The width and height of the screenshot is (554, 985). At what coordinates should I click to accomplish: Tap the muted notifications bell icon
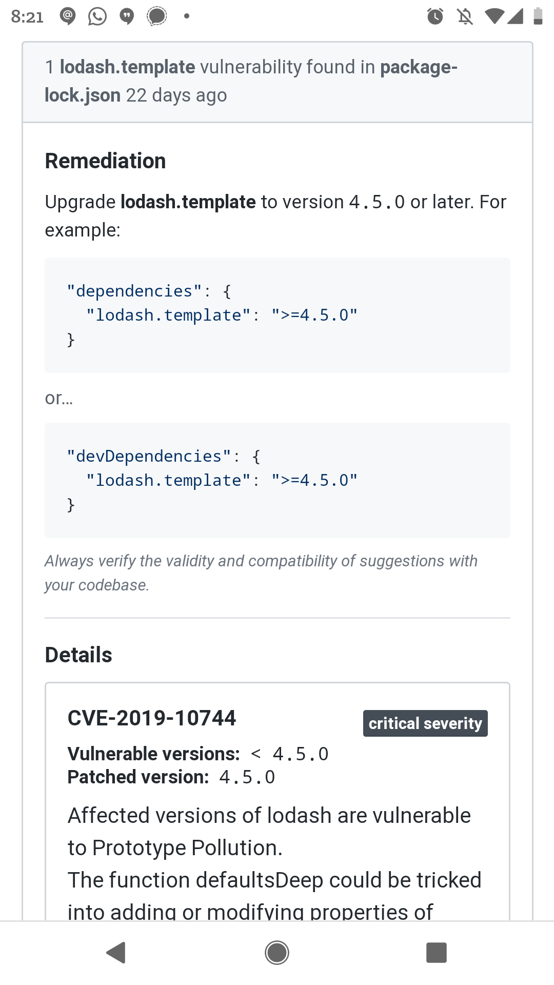(x=465, y=16)
